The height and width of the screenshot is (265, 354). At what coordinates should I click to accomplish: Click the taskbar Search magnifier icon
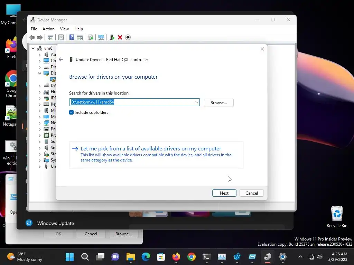pos(85,257)
